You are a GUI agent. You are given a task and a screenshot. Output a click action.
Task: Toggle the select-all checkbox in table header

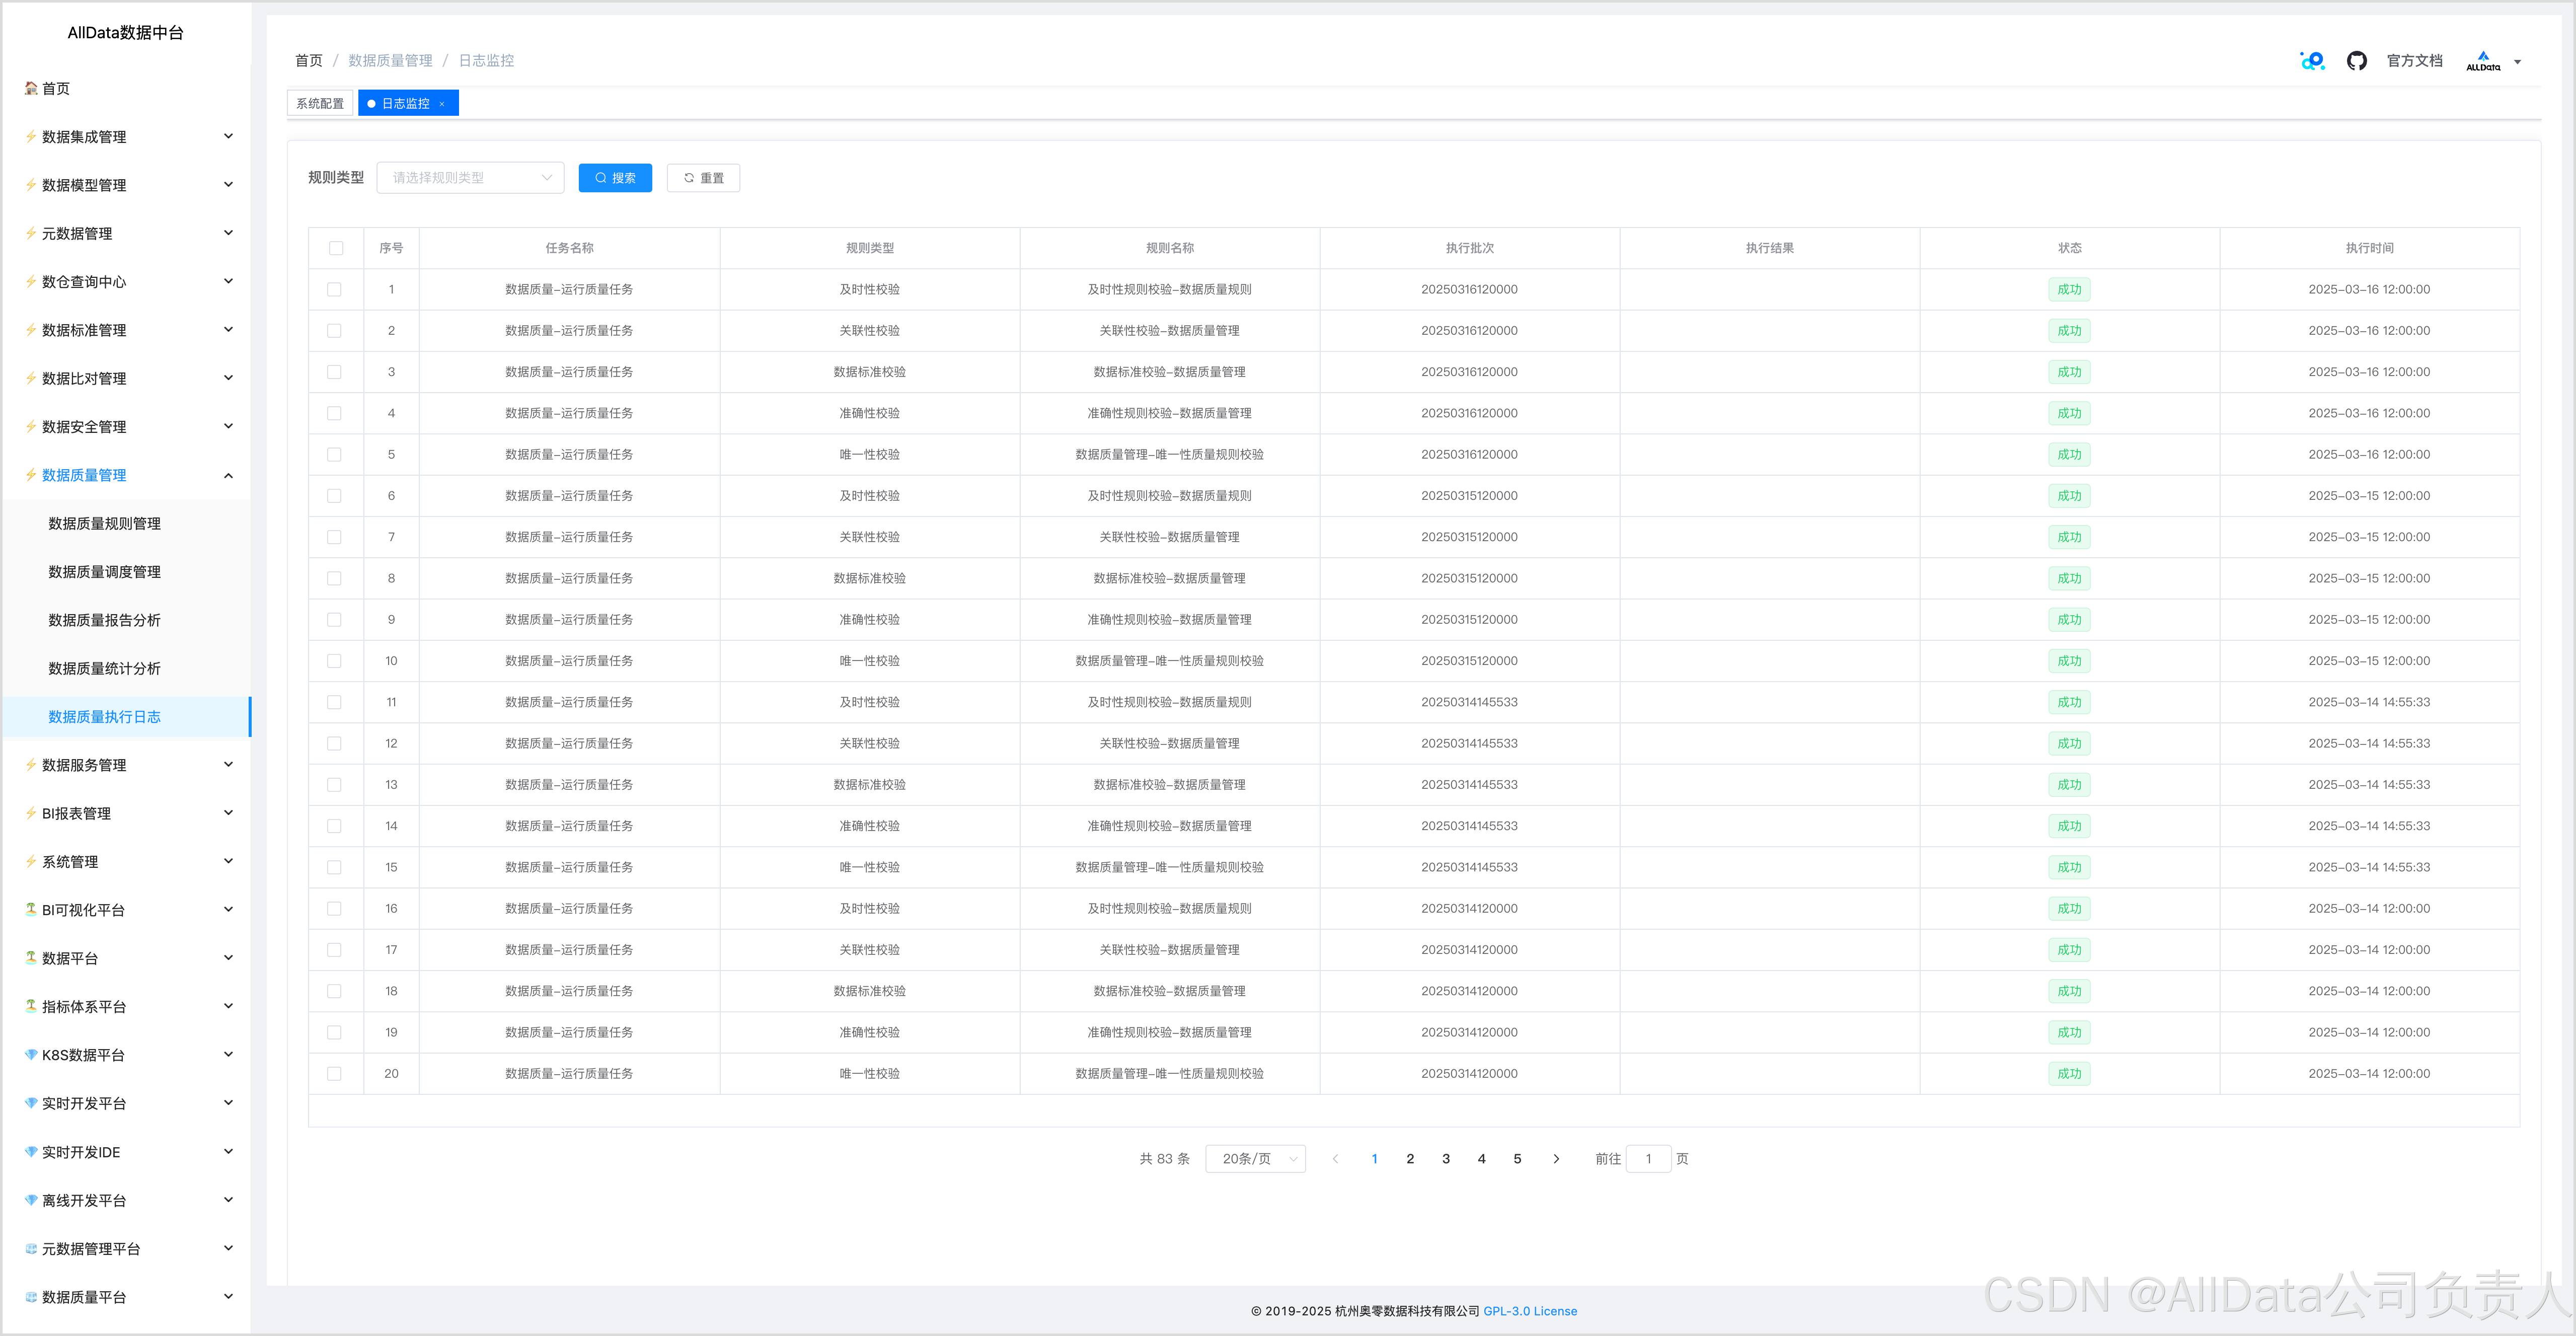coord(336,248)
